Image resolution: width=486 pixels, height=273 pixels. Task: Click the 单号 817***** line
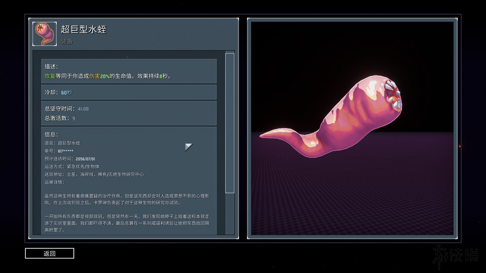59,151
